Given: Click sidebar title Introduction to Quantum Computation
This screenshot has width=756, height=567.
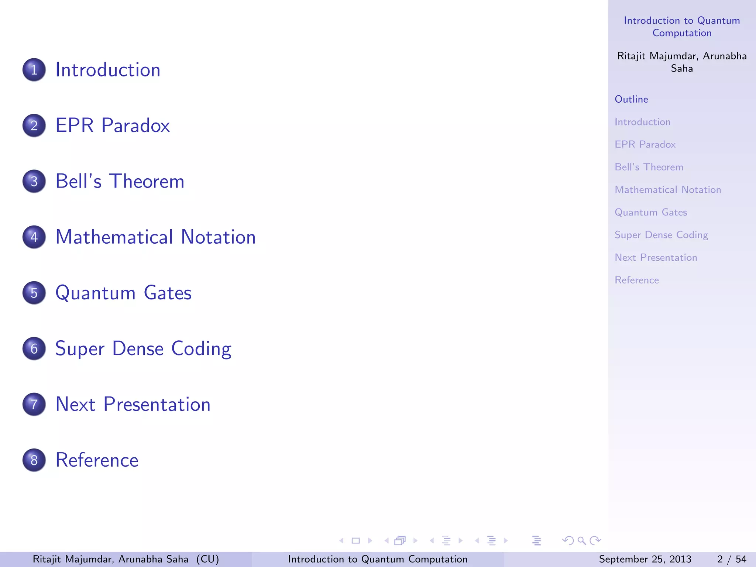Looking at the screenshot, I should pos(682,27).
